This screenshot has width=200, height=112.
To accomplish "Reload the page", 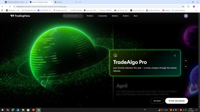I will 10,6.
